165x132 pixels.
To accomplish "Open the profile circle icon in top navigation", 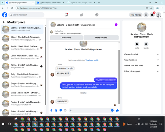I will click(x=97, y=15).
